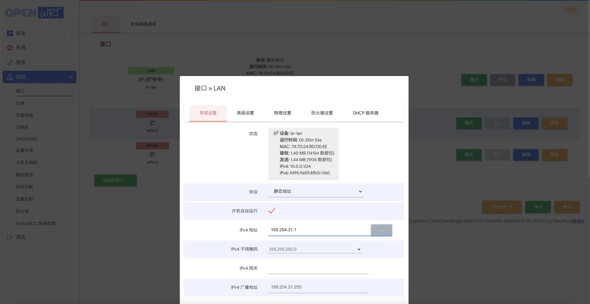Open the 协议 protocol dropdown
Screen dimensions: 590x304
[315, 191]
